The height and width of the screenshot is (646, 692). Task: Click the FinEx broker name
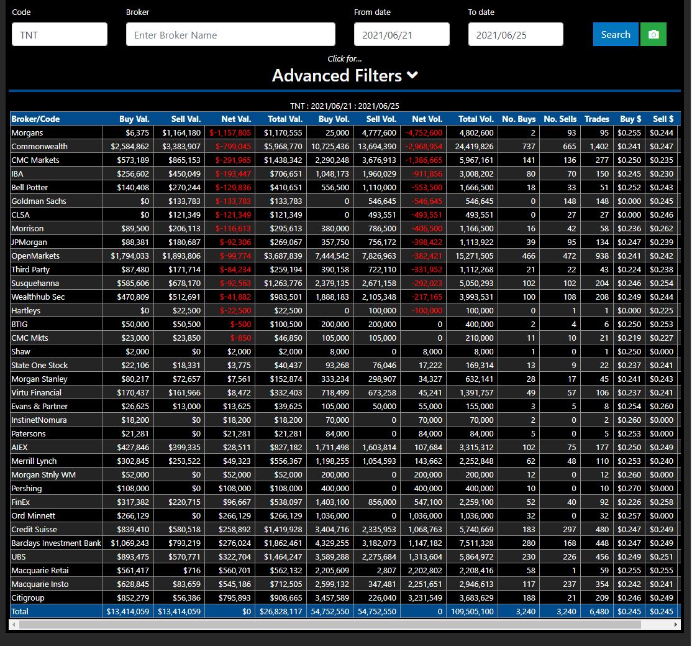20,502
